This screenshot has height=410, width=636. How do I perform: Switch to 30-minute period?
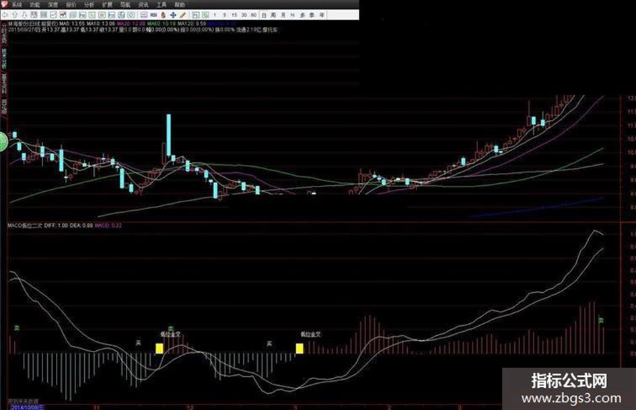click(244, 15)
